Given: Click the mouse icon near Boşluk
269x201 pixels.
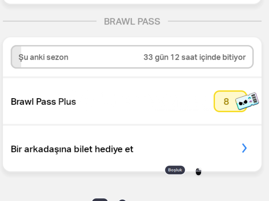Looking at the screenshot, I should pyautogui.click(x=198, y=172).
